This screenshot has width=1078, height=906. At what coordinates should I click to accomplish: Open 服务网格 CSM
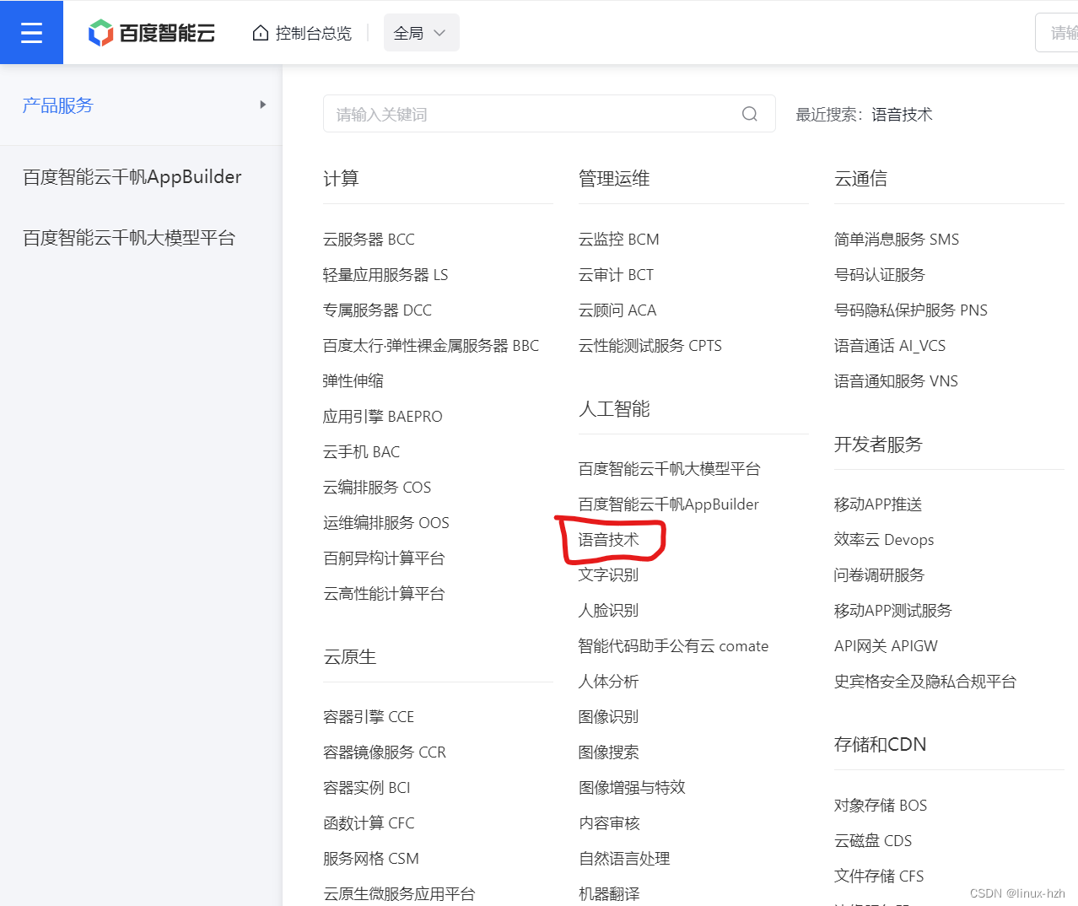point(371,859)
